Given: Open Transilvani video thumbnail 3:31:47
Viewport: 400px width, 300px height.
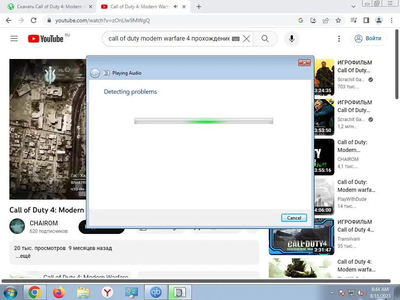Looking at the screenshot, I should 302,236.
